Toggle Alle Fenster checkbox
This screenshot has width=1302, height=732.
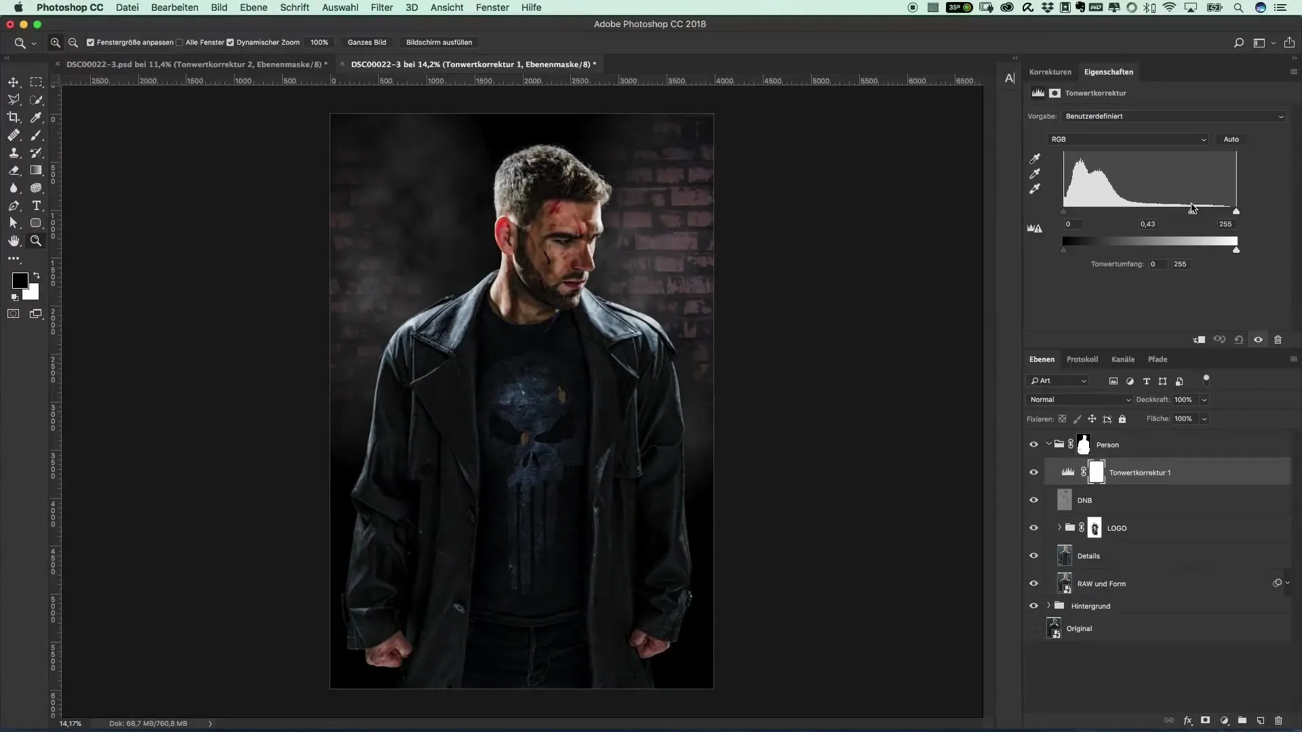(179, 42)
